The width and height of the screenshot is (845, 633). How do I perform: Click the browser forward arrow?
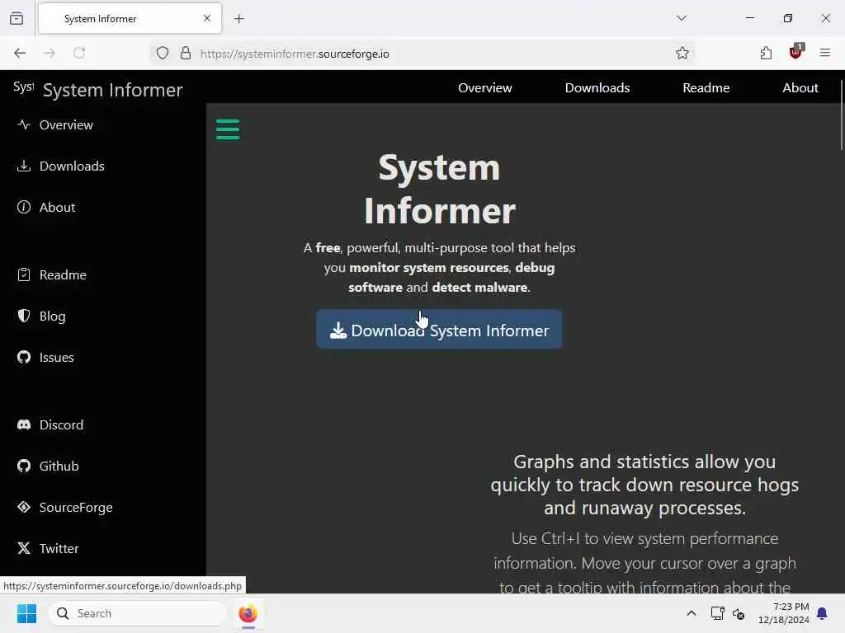pos(50,53)
